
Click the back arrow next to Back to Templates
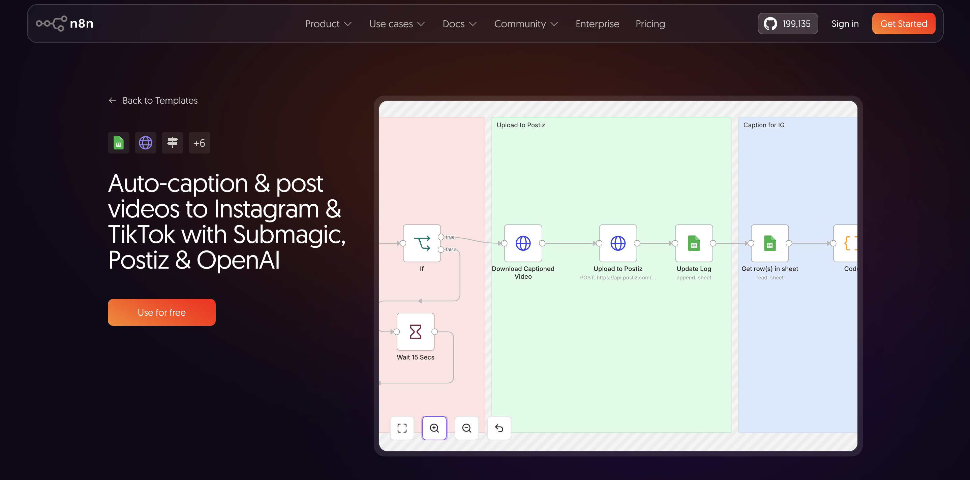[112, 100]
